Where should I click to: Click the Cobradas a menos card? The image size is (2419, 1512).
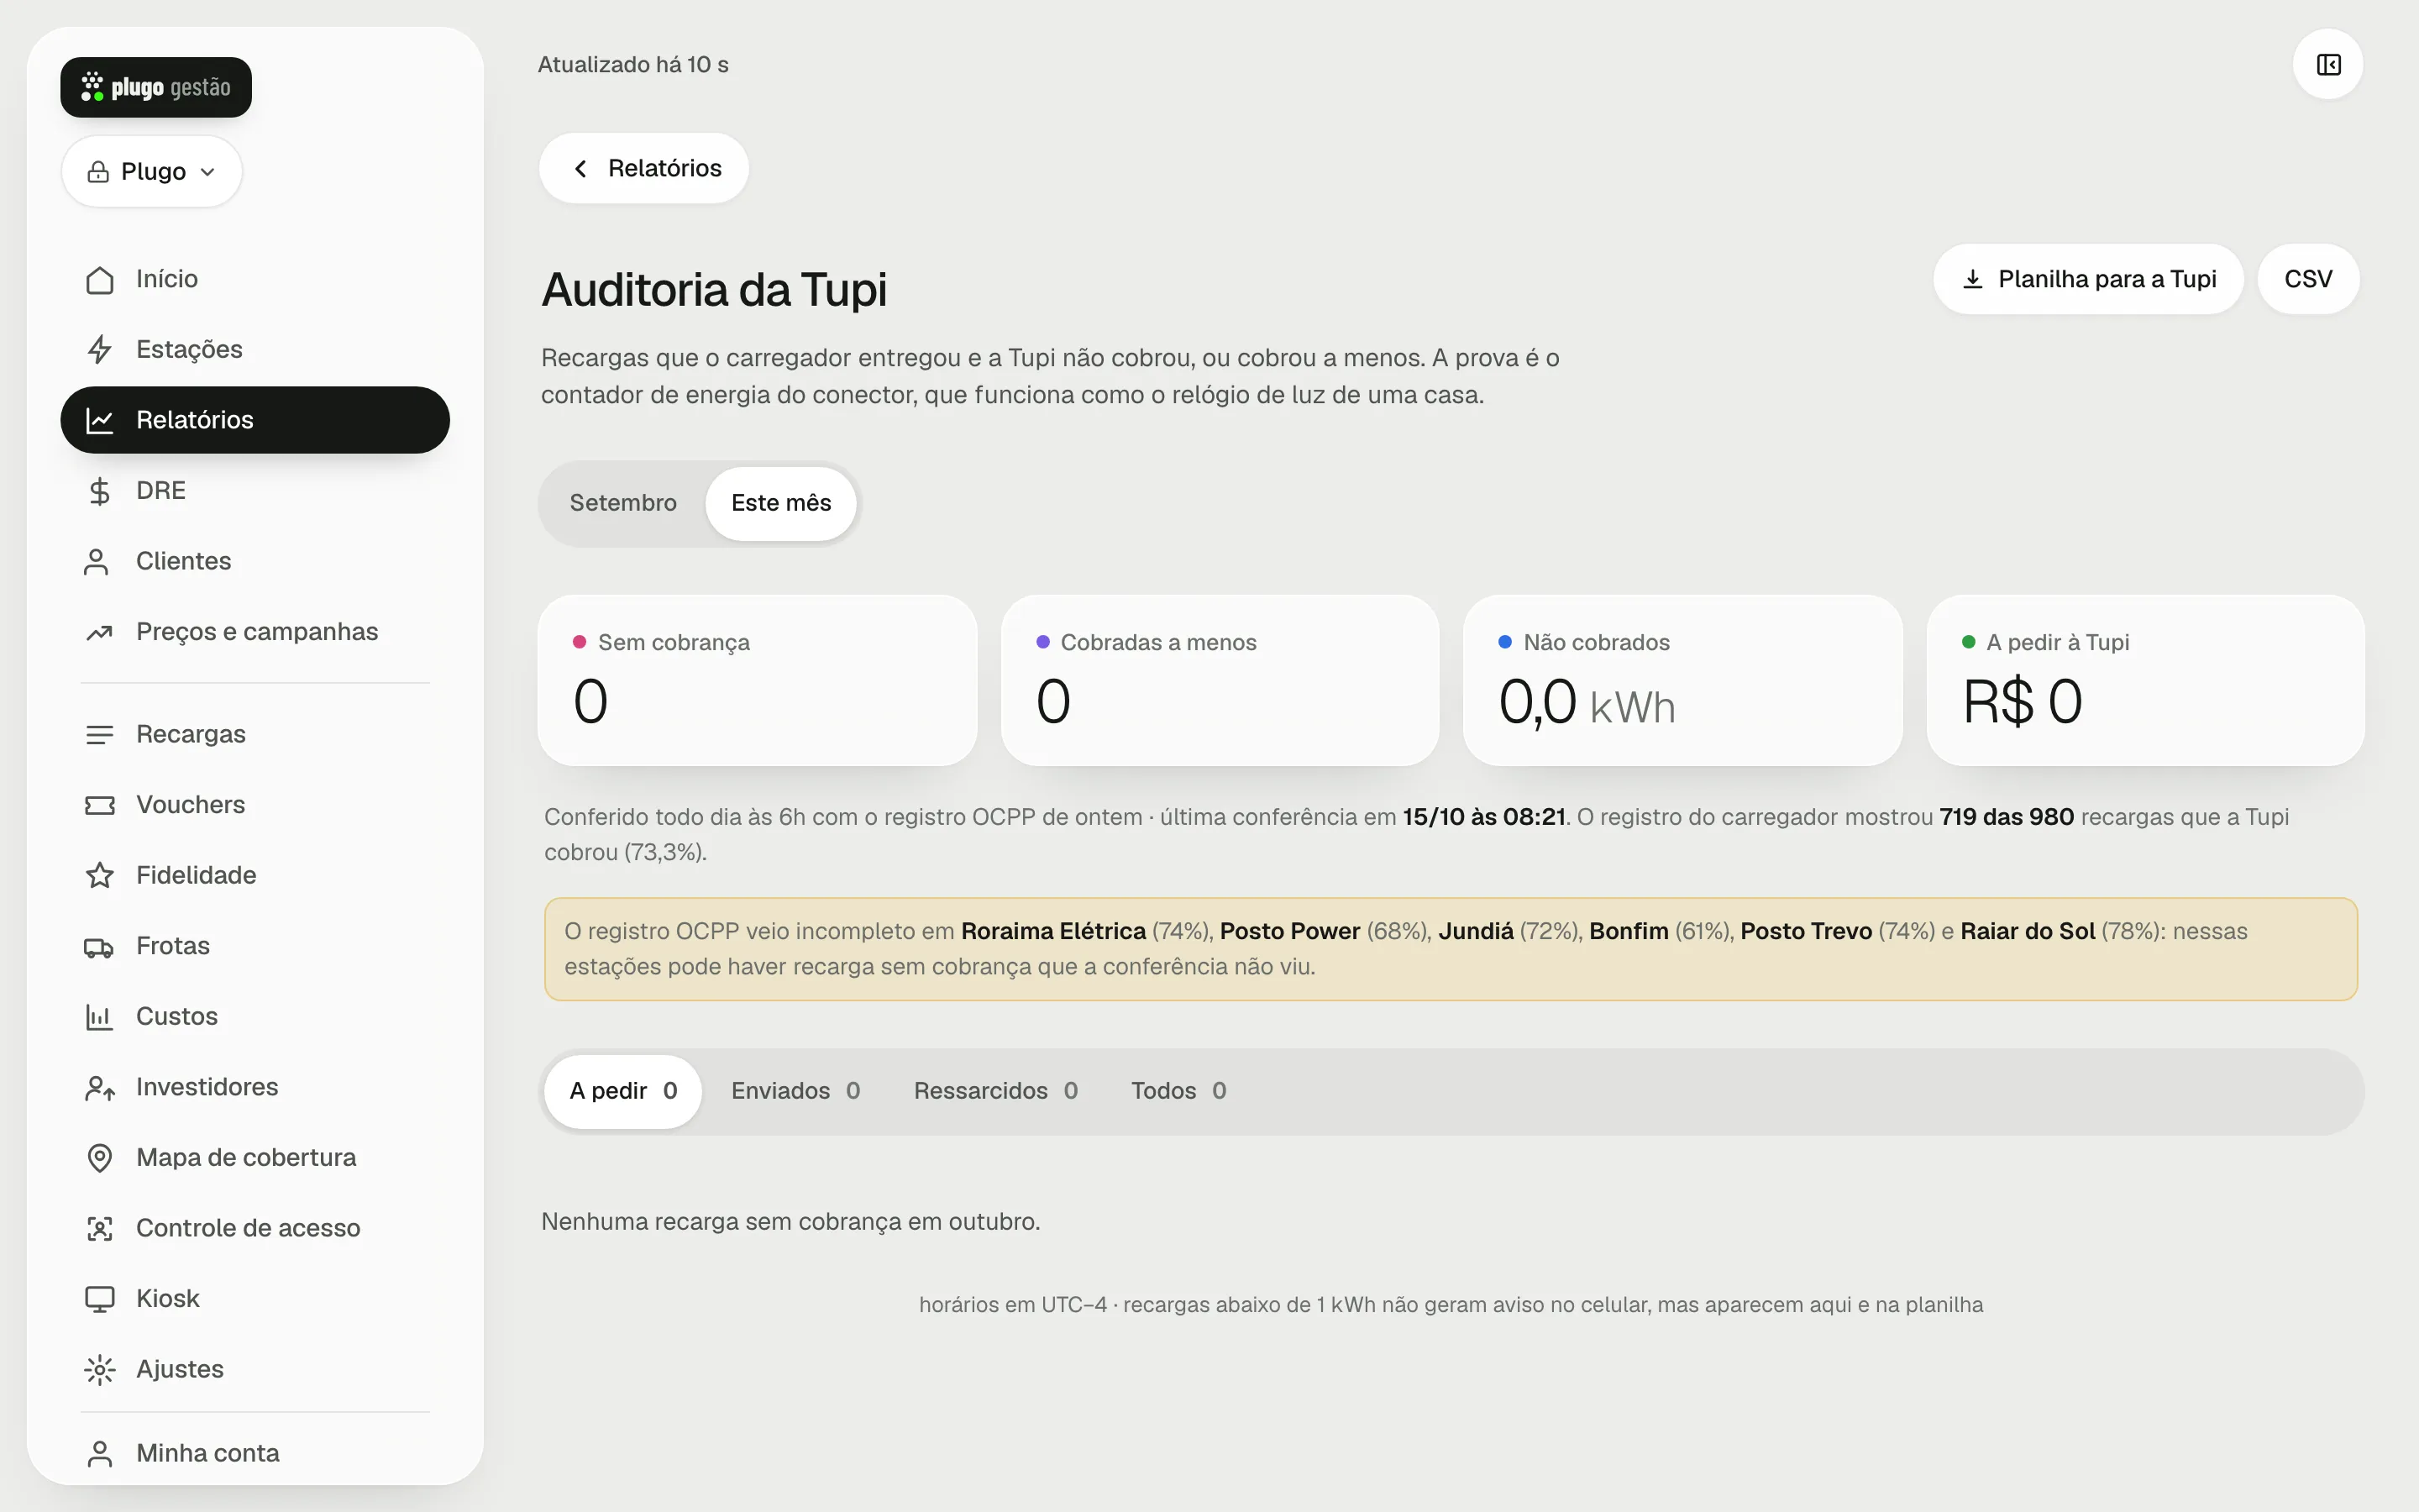[1220, 681]
